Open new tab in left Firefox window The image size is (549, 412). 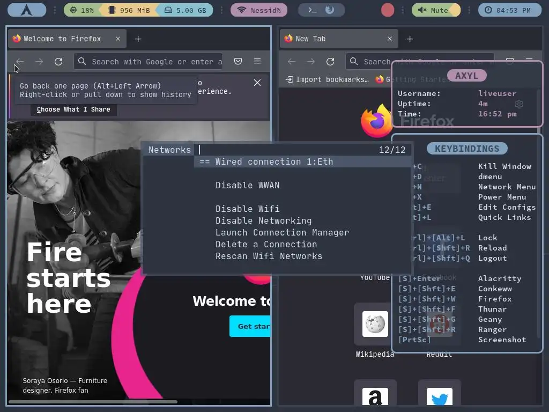point(138,39)
